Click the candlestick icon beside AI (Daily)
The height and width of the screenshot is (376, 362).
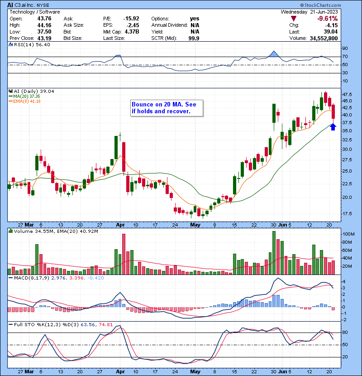tap(10, 91)
